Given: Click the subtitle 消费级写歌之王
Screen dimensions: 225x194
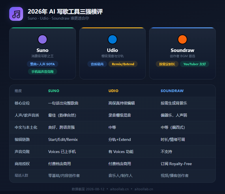Looking at the screenshot, I should (x=42, y=56).
